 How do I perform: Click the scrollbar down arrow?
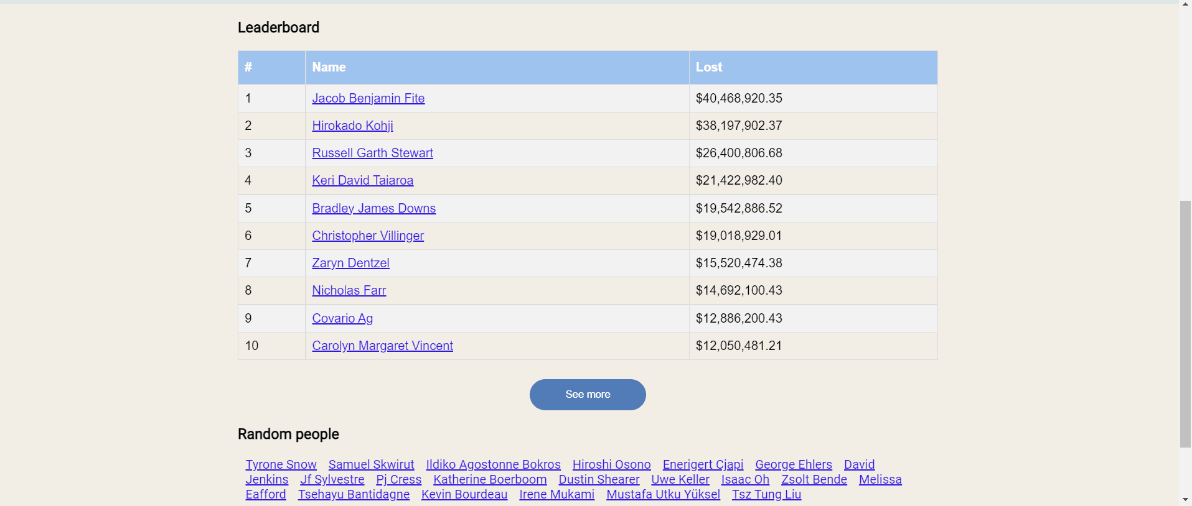(x=1185, y=500)
